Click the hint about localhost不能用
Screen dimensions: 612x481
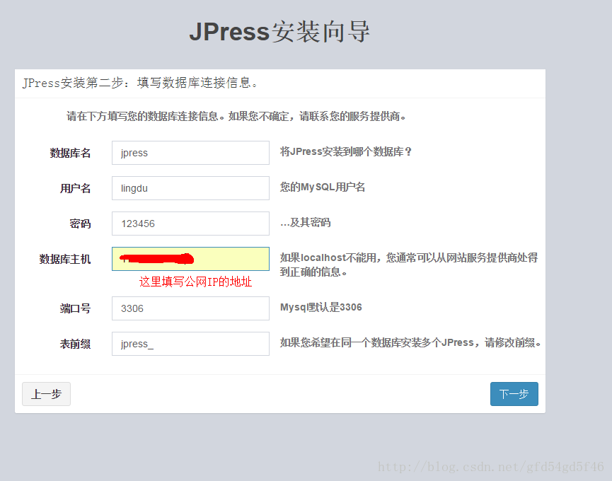[409, 265]
